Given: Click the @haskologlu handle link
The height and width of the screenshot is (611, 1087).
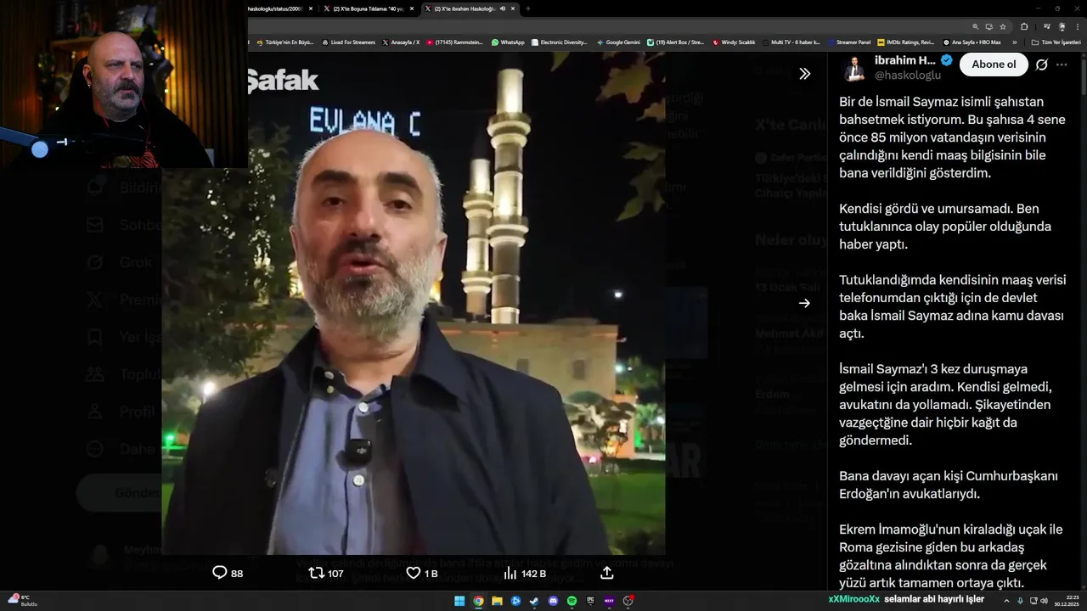Looking at the screenshot, I should pyautogui.click(x=908, y=75).
